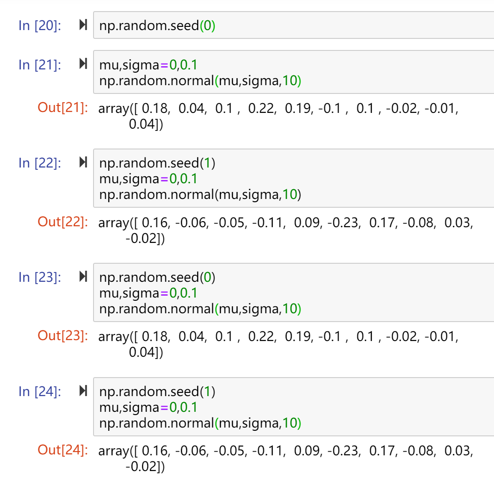Click the run icon beside In [22]
The height and width of the screenshot is (484, 494).
pos(83,162)
